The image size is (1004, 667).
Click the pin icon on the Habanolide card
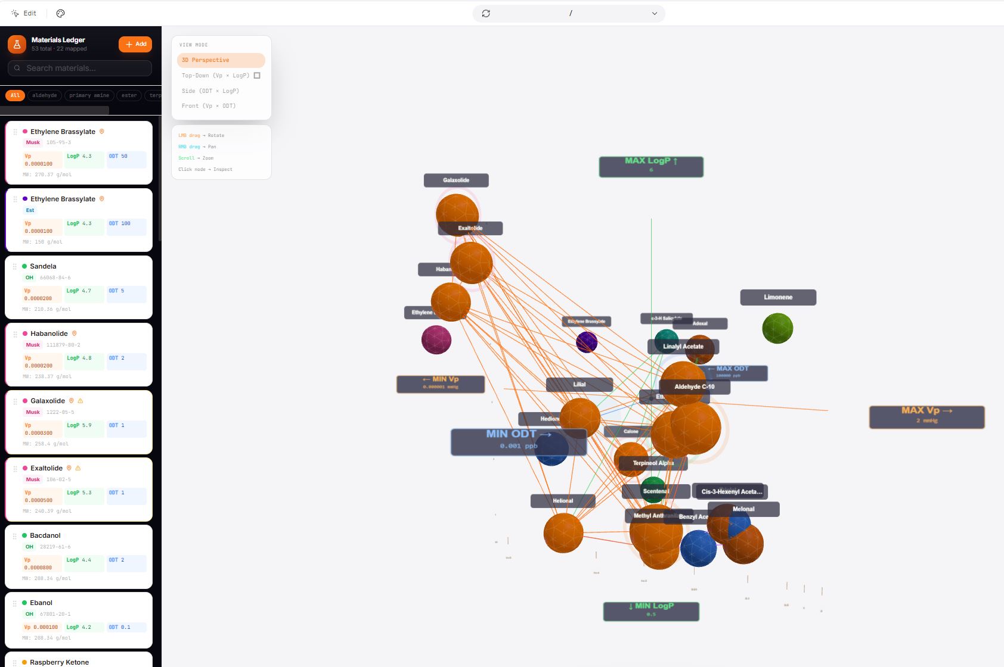click(74, 333)
